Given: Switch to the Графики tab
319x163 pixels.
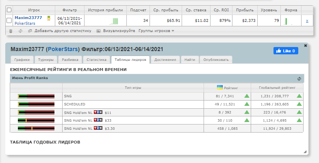Looking at the screenshot, I should 22,60.
